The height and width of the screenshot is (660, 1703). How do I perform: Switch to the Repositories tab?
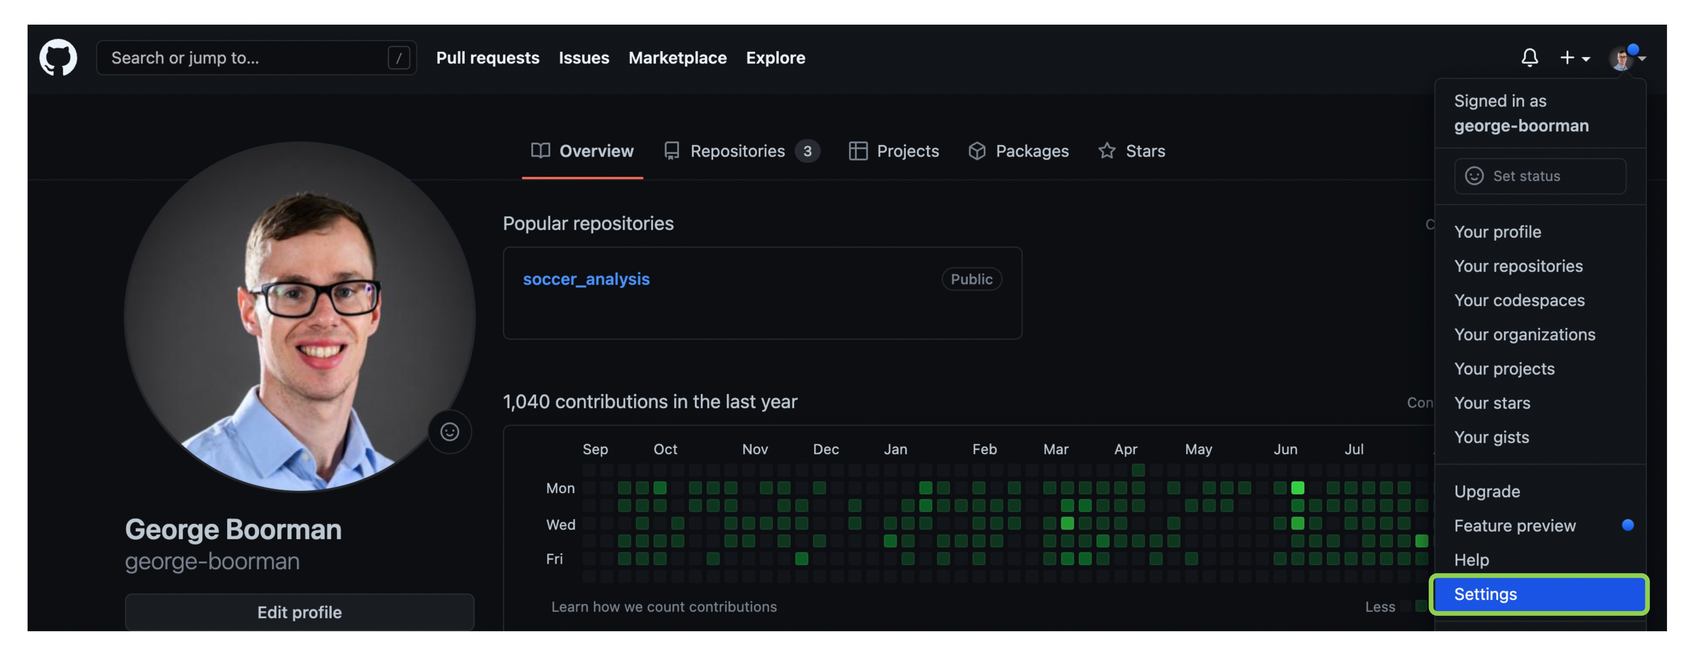coord(741,151)
